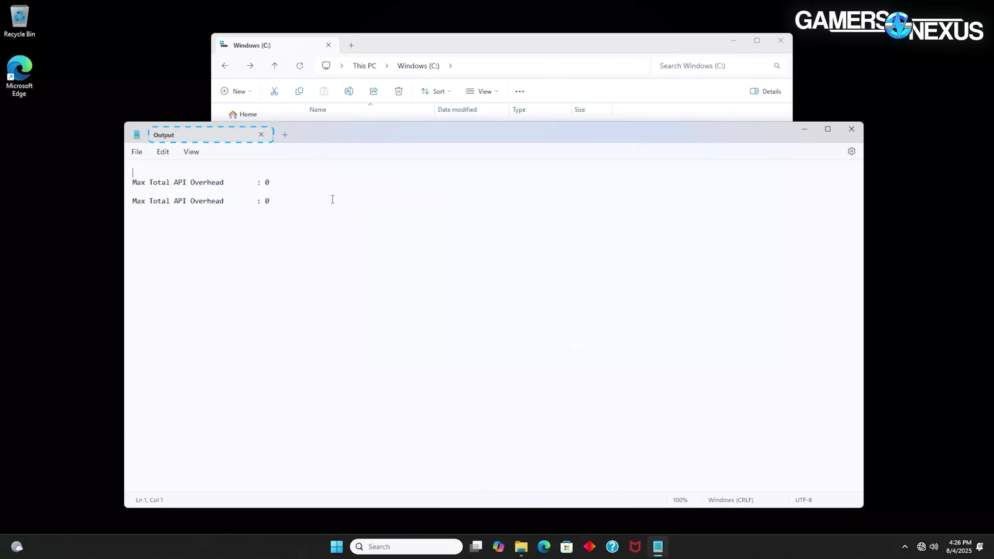The height and width of the screenshot is (559, 994).
Task: Open the Edit menu in Notepad
Action: point(163,152)
